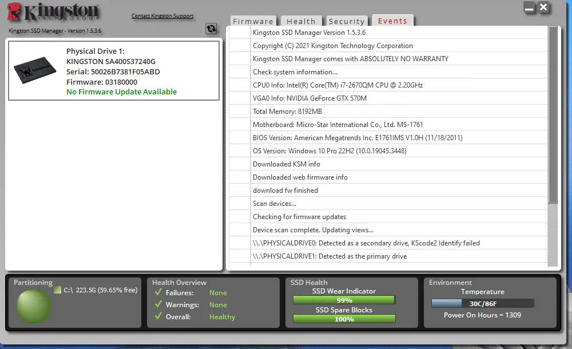Open the Firmware tab
The height and width of the screenshot is (349, 572).
pos(253,21)
